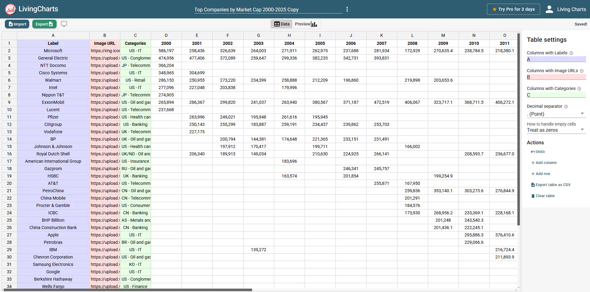
Task: Add a column to the table
Action: click(544, 163)
